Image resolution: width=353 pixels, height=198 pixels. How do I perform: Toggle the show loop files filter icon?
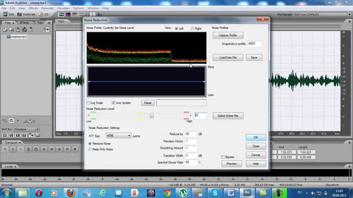click(11, 135)
